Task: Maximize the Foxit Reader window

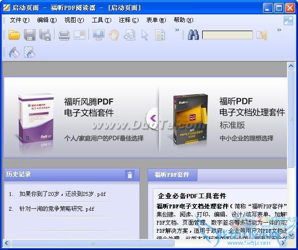Action: pyautogui.click(x=279, y=8)
